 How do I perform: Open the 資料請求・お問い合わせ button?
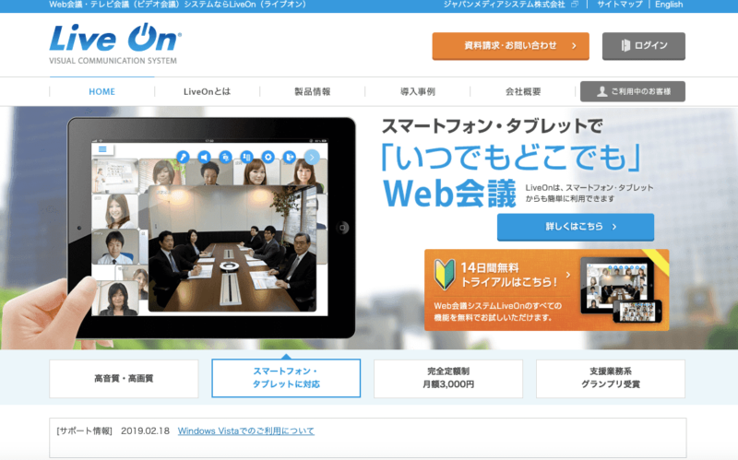(x=511, y=45)
